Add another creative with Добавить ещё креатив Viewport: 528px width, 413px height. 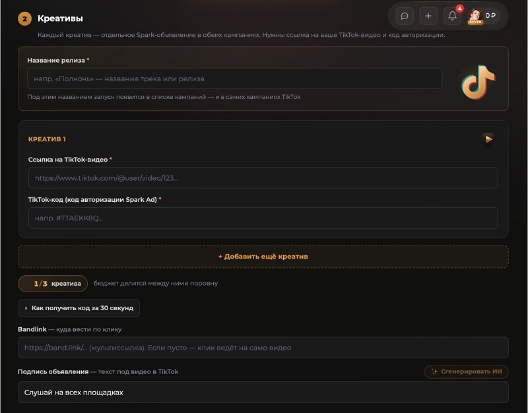tap(263, 257)
